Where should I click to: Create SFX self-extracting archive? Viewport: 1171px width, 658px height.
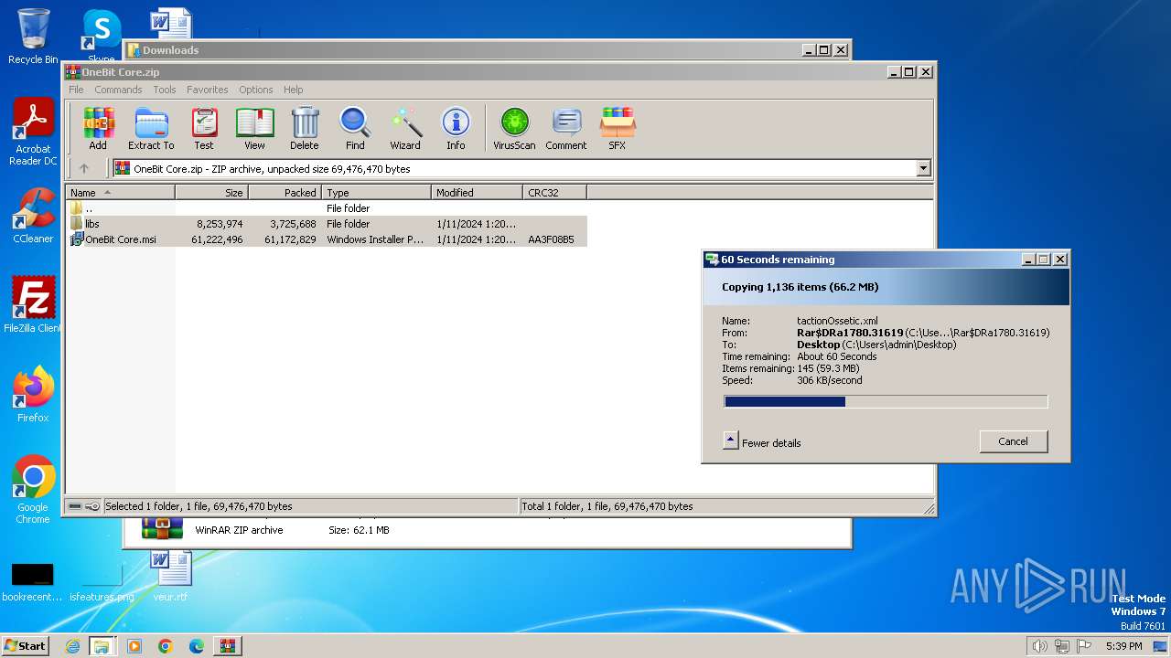pos(618,128)
